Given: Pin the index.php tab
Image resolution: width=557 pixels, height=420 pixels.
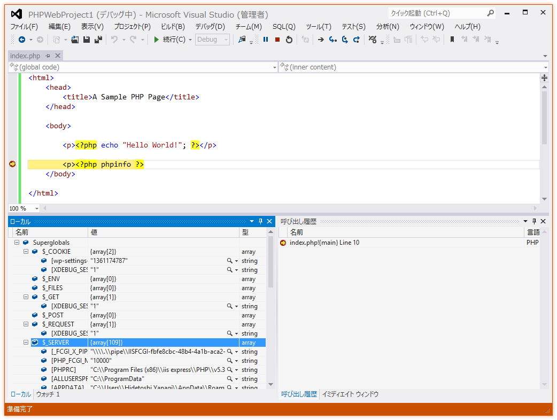Looking at the screenshot, I should coord(48,56).
